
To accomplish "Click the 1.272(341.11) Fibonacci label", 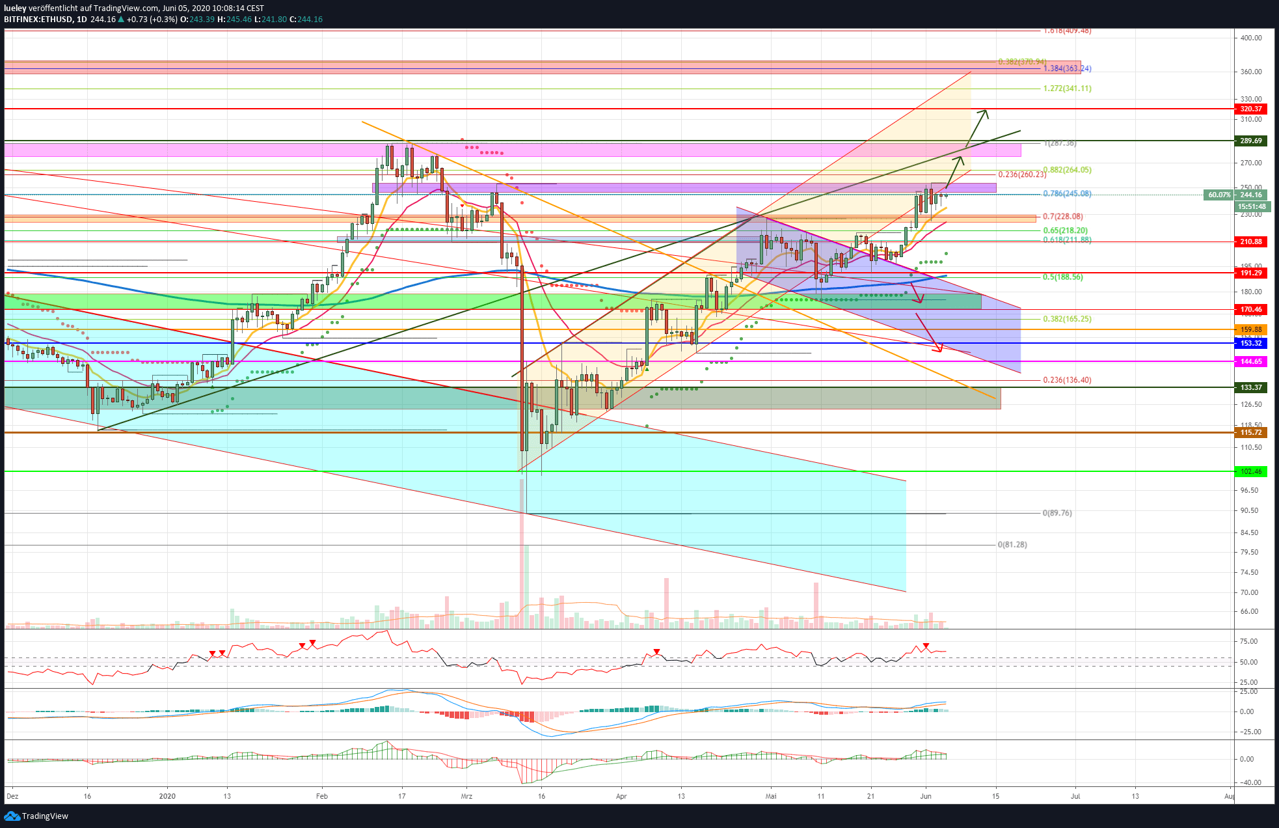I will 1067,89.
